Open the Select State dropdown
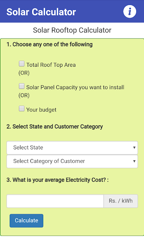 [72, 147]
